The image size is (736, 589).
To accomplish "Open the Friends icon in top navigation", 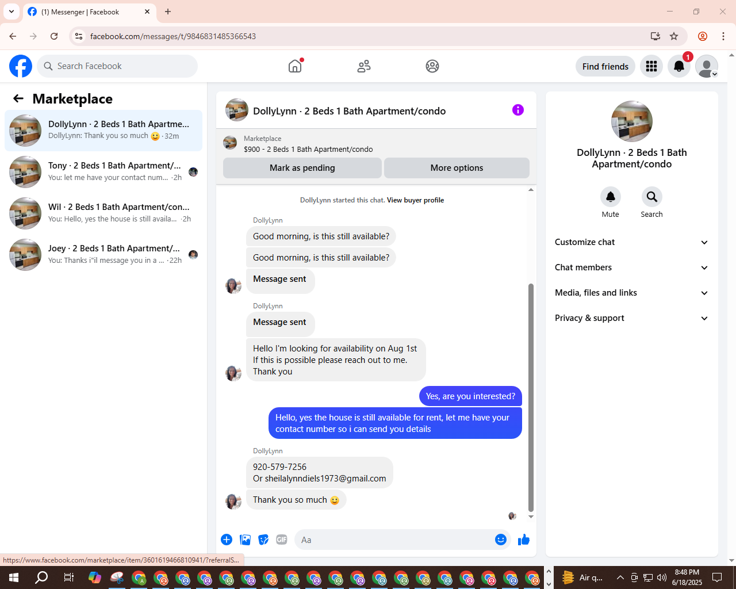I will 364,66.
